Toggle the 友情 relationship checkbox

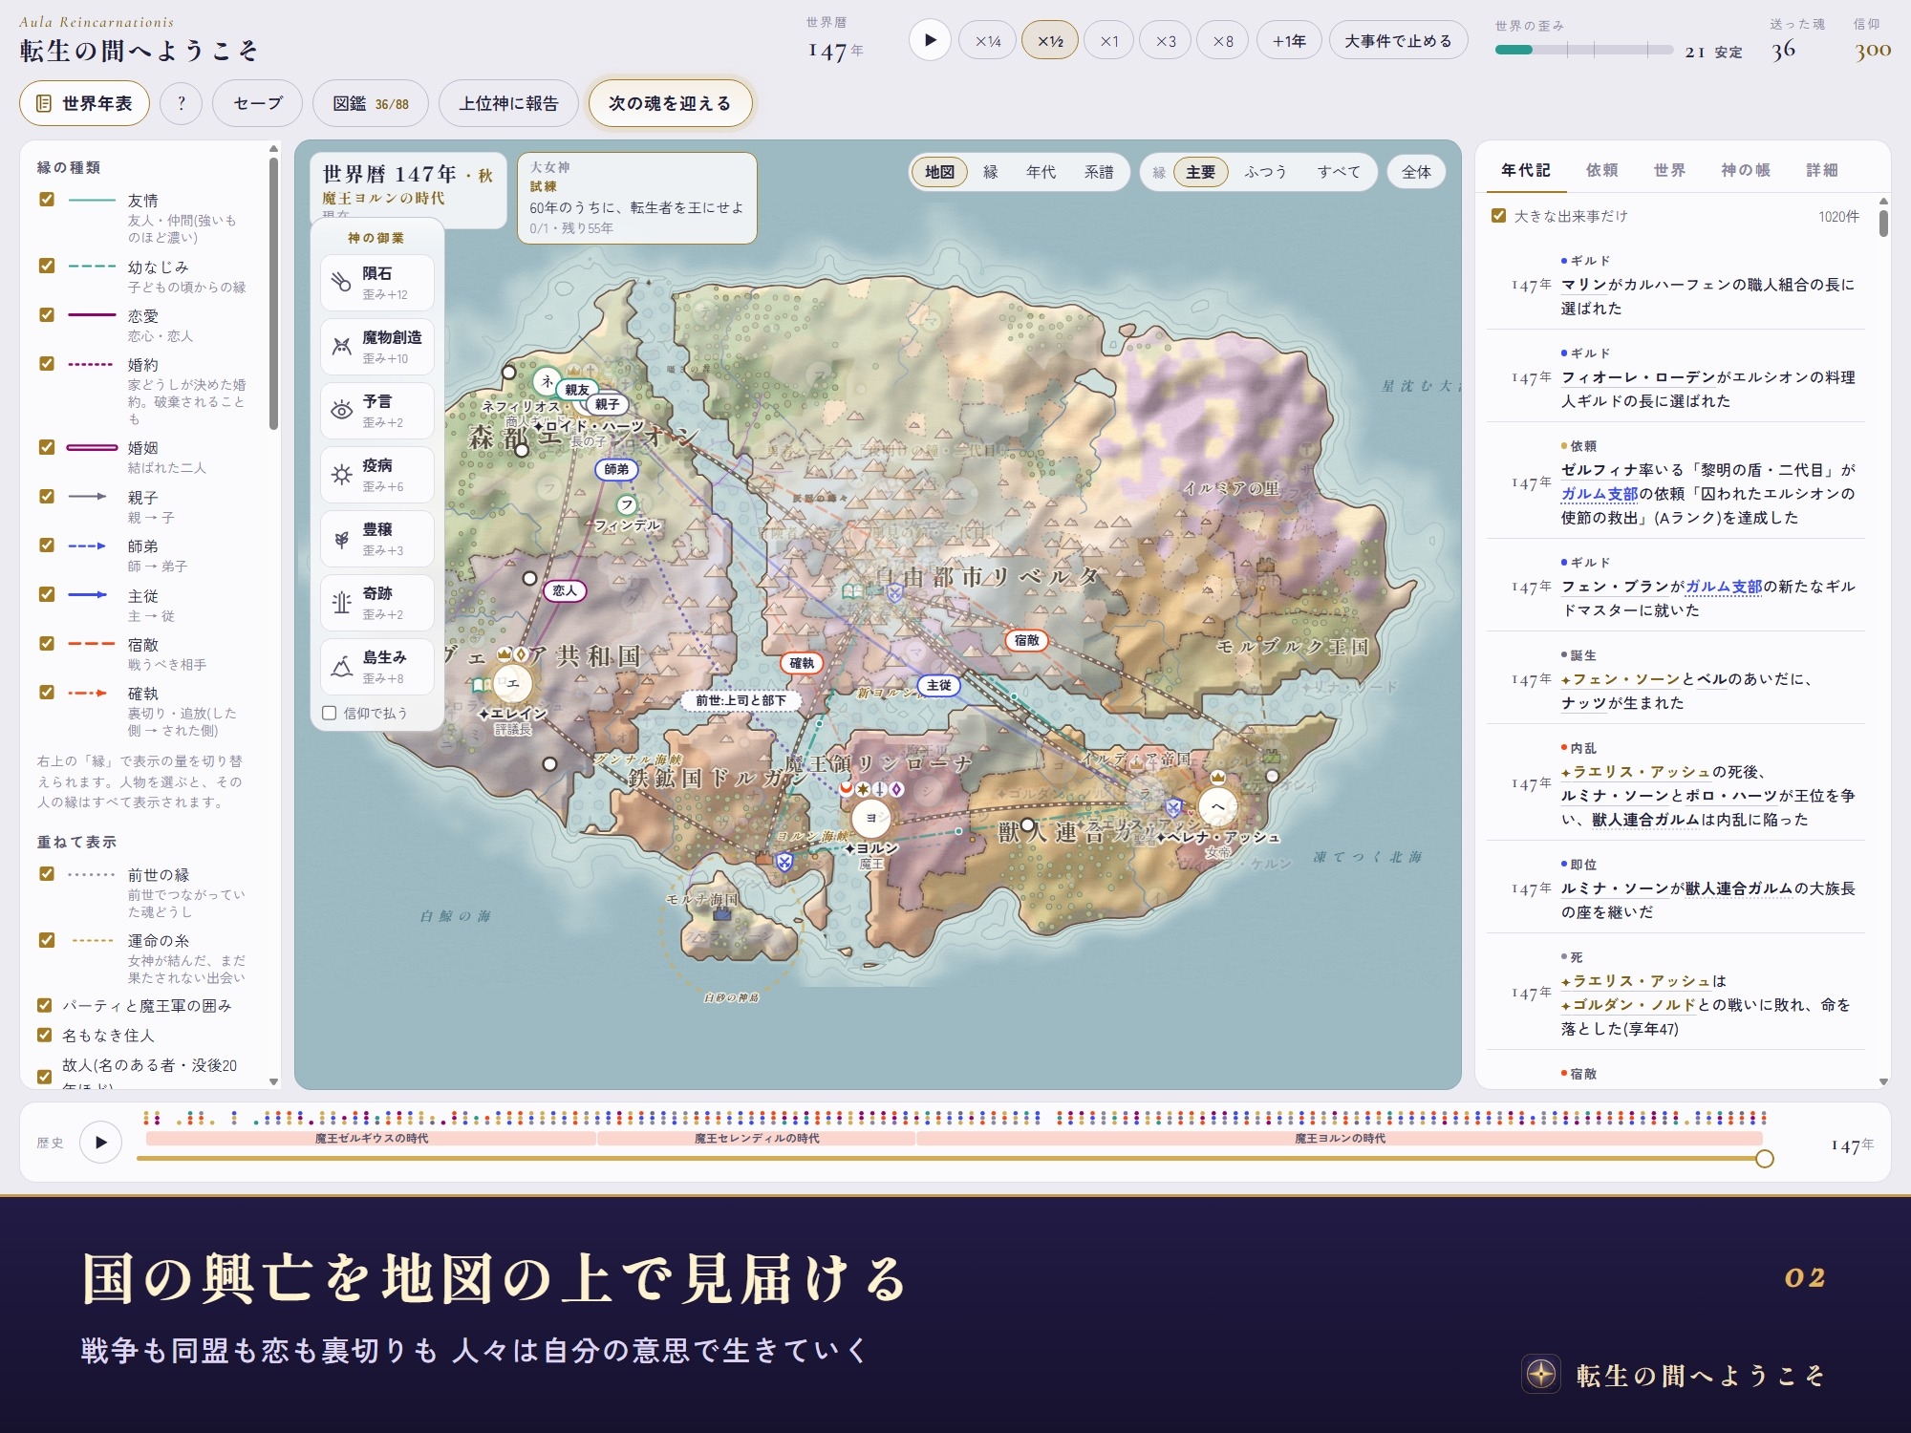[x=46, y=200]
